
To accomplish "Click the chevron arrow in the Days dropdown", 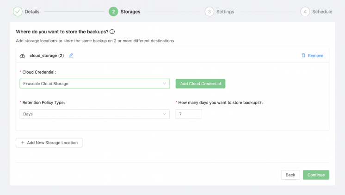I will click(x=164, y=114).
